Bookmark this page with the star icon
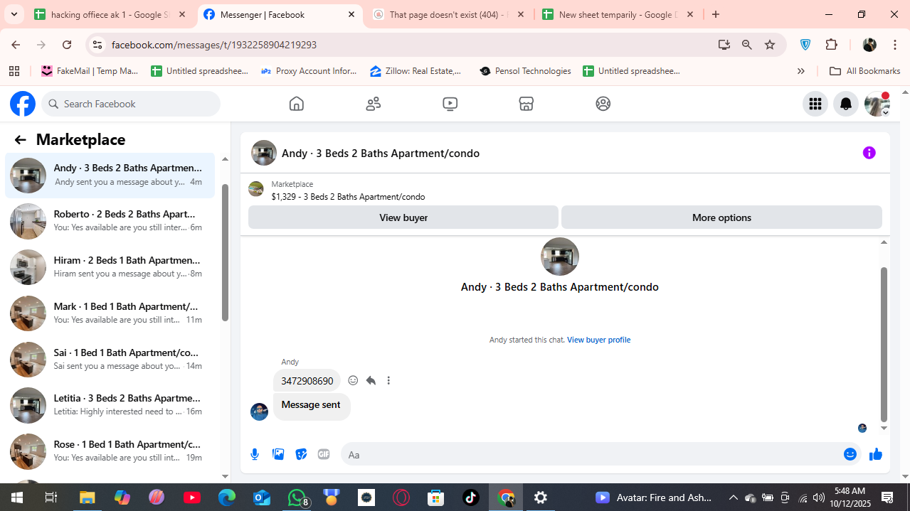This screenshot has width=910, height=511. click(770, 45)
